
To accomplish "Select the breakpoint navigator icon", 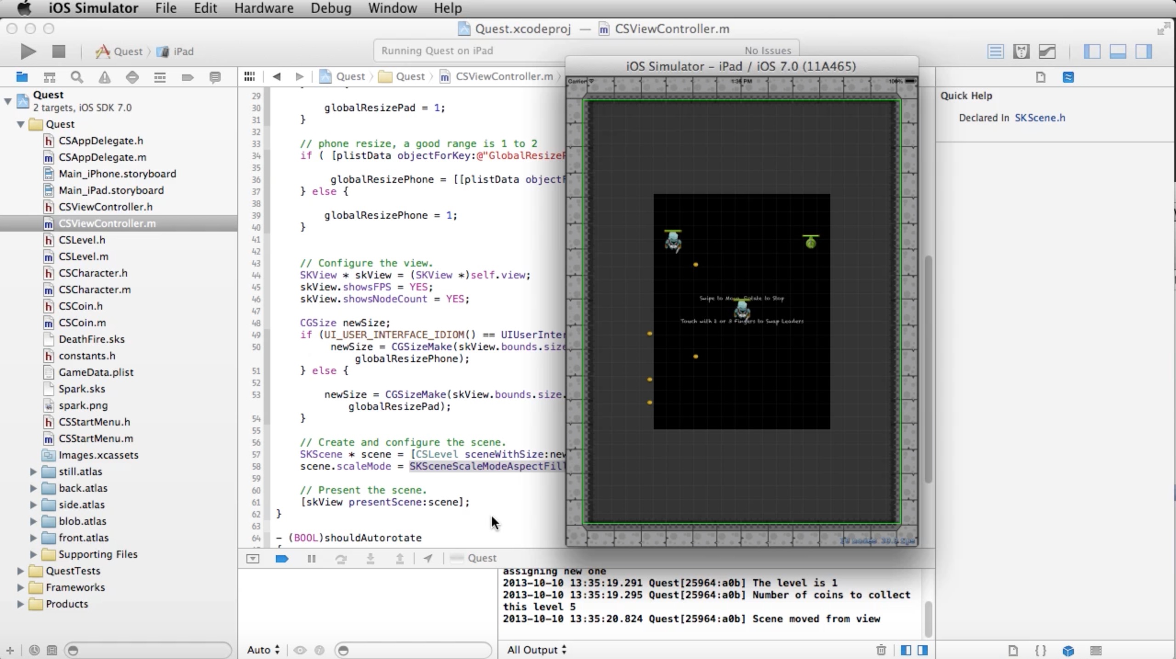I will point(187,77).
